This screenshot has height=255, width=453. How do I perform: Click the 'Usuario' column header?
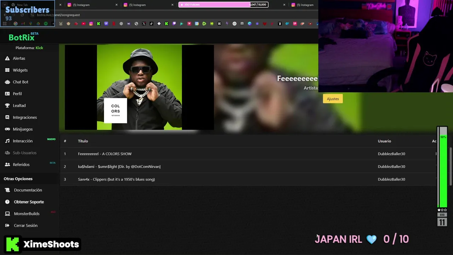click(384, 141)
